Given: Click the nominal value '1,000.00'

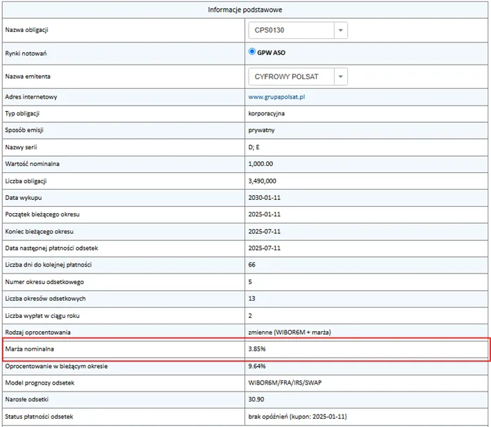Looking at the screenshot, I should (260, 164).
